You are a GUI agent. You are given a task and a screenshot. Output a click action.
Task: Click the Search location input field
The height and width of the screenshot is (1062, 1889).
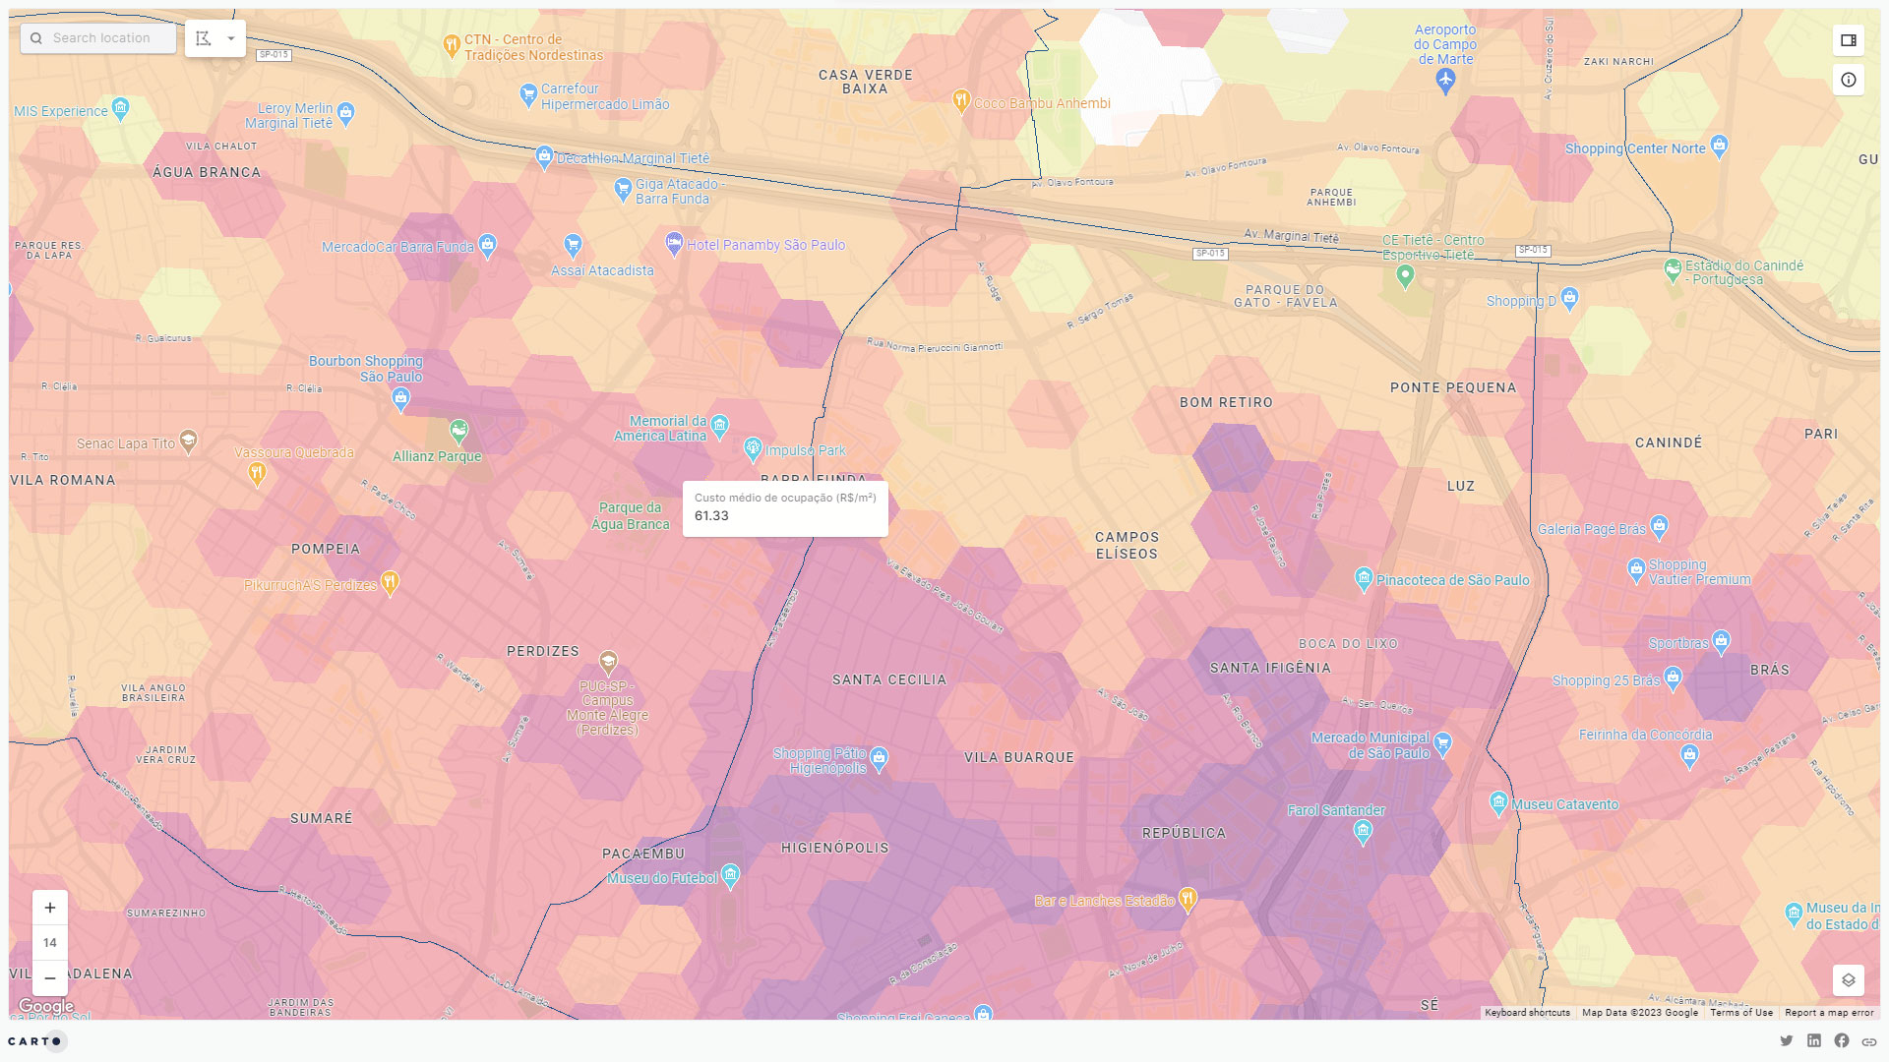98,38
